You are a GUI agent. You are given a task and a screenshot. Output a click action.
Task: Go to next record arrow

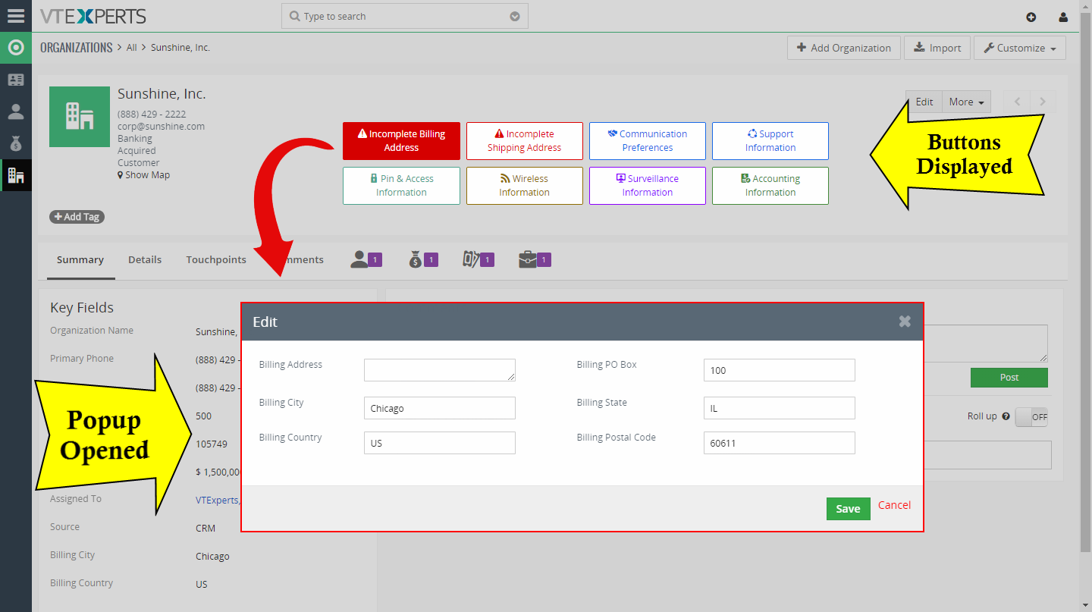1043,102
